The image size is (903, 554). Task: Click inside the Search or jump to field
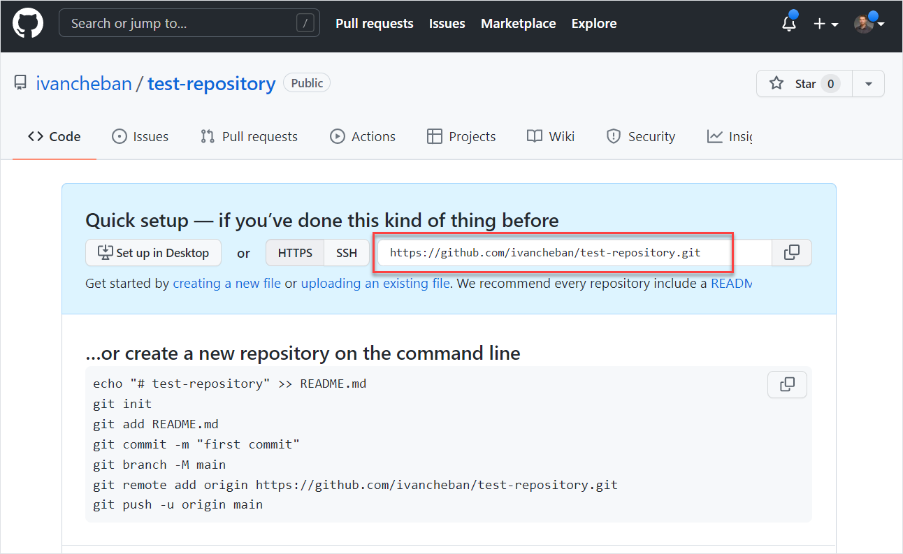[189, 22]
